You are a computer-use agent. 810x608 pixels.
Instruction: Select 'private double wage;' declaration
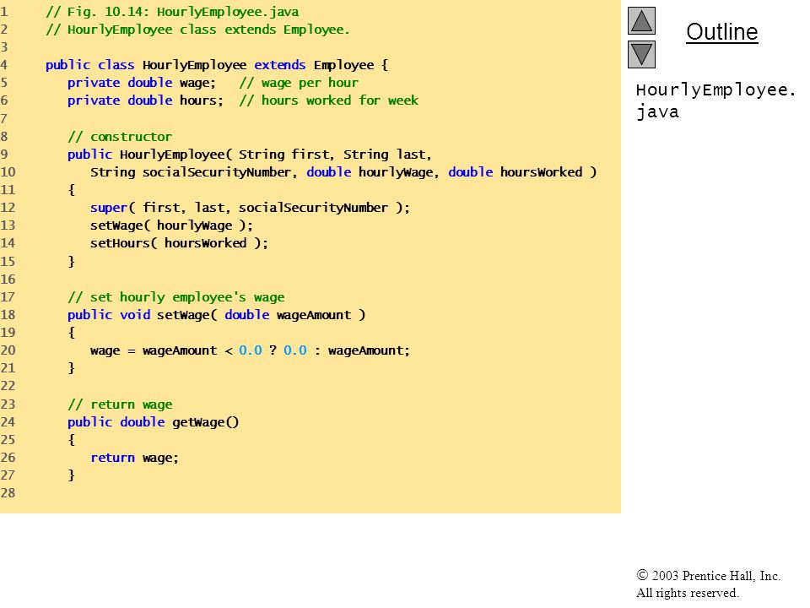(x=142, y=83)
